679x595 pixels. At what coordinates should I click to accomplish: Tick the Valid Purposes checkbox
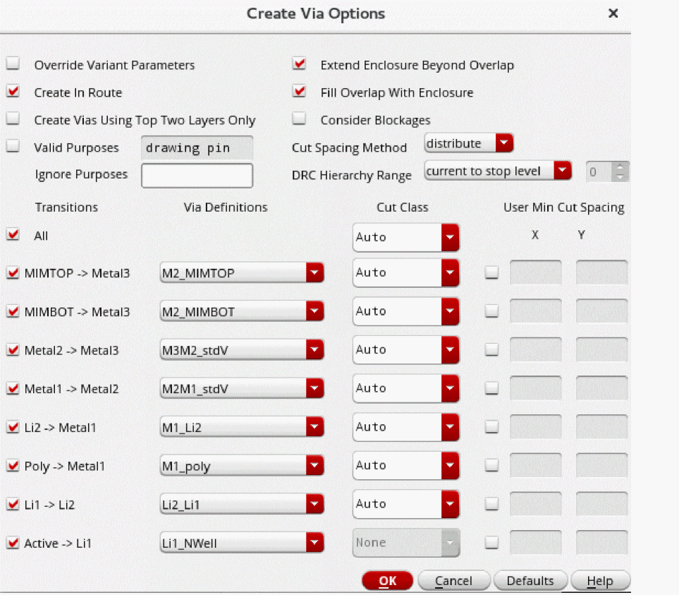tap(13, 146)
